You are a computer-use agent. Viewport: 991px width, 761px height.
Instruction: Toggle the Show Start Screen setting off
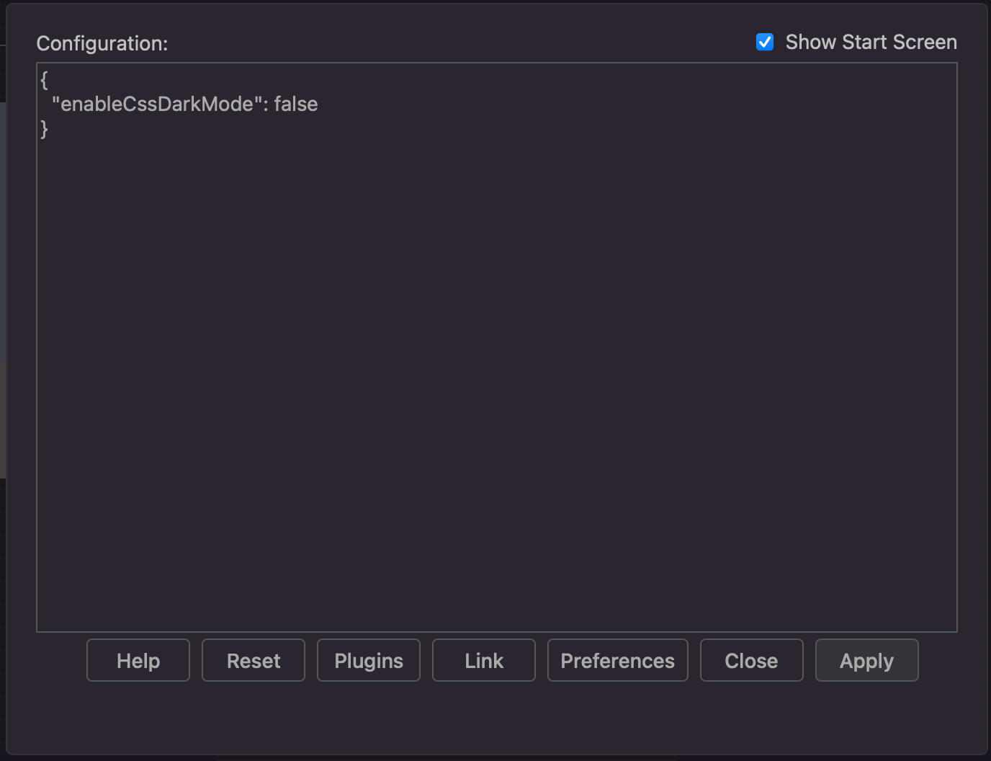point(765,42)
